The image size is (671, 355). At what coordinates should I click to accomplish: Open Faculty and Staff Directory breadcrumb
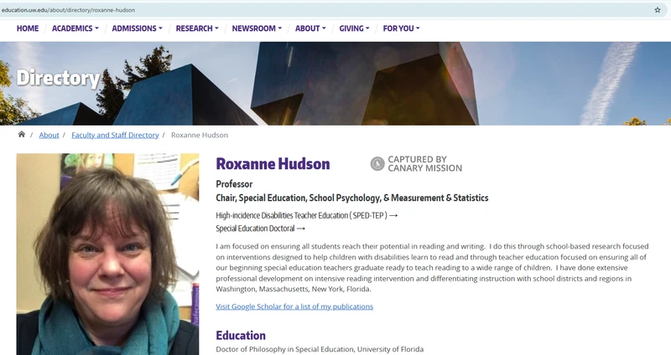(x=115, y=135)
